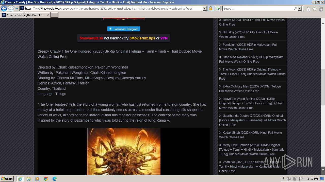Refresh the page with the refresh icon
This screenshot has width=325, height=182.
218,8
